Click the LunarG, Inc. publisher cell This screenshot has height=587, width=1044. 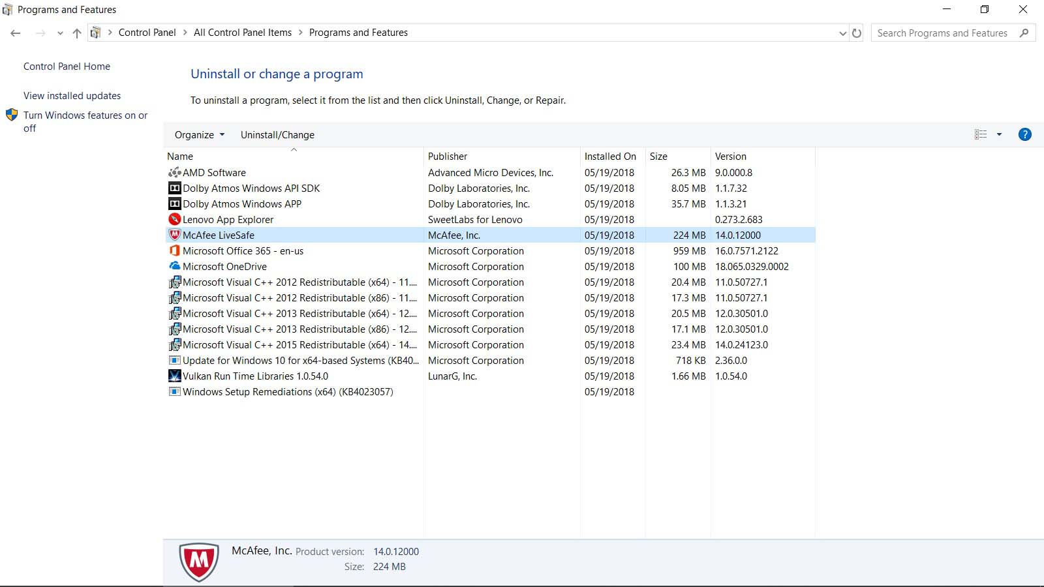coord(452,376)
